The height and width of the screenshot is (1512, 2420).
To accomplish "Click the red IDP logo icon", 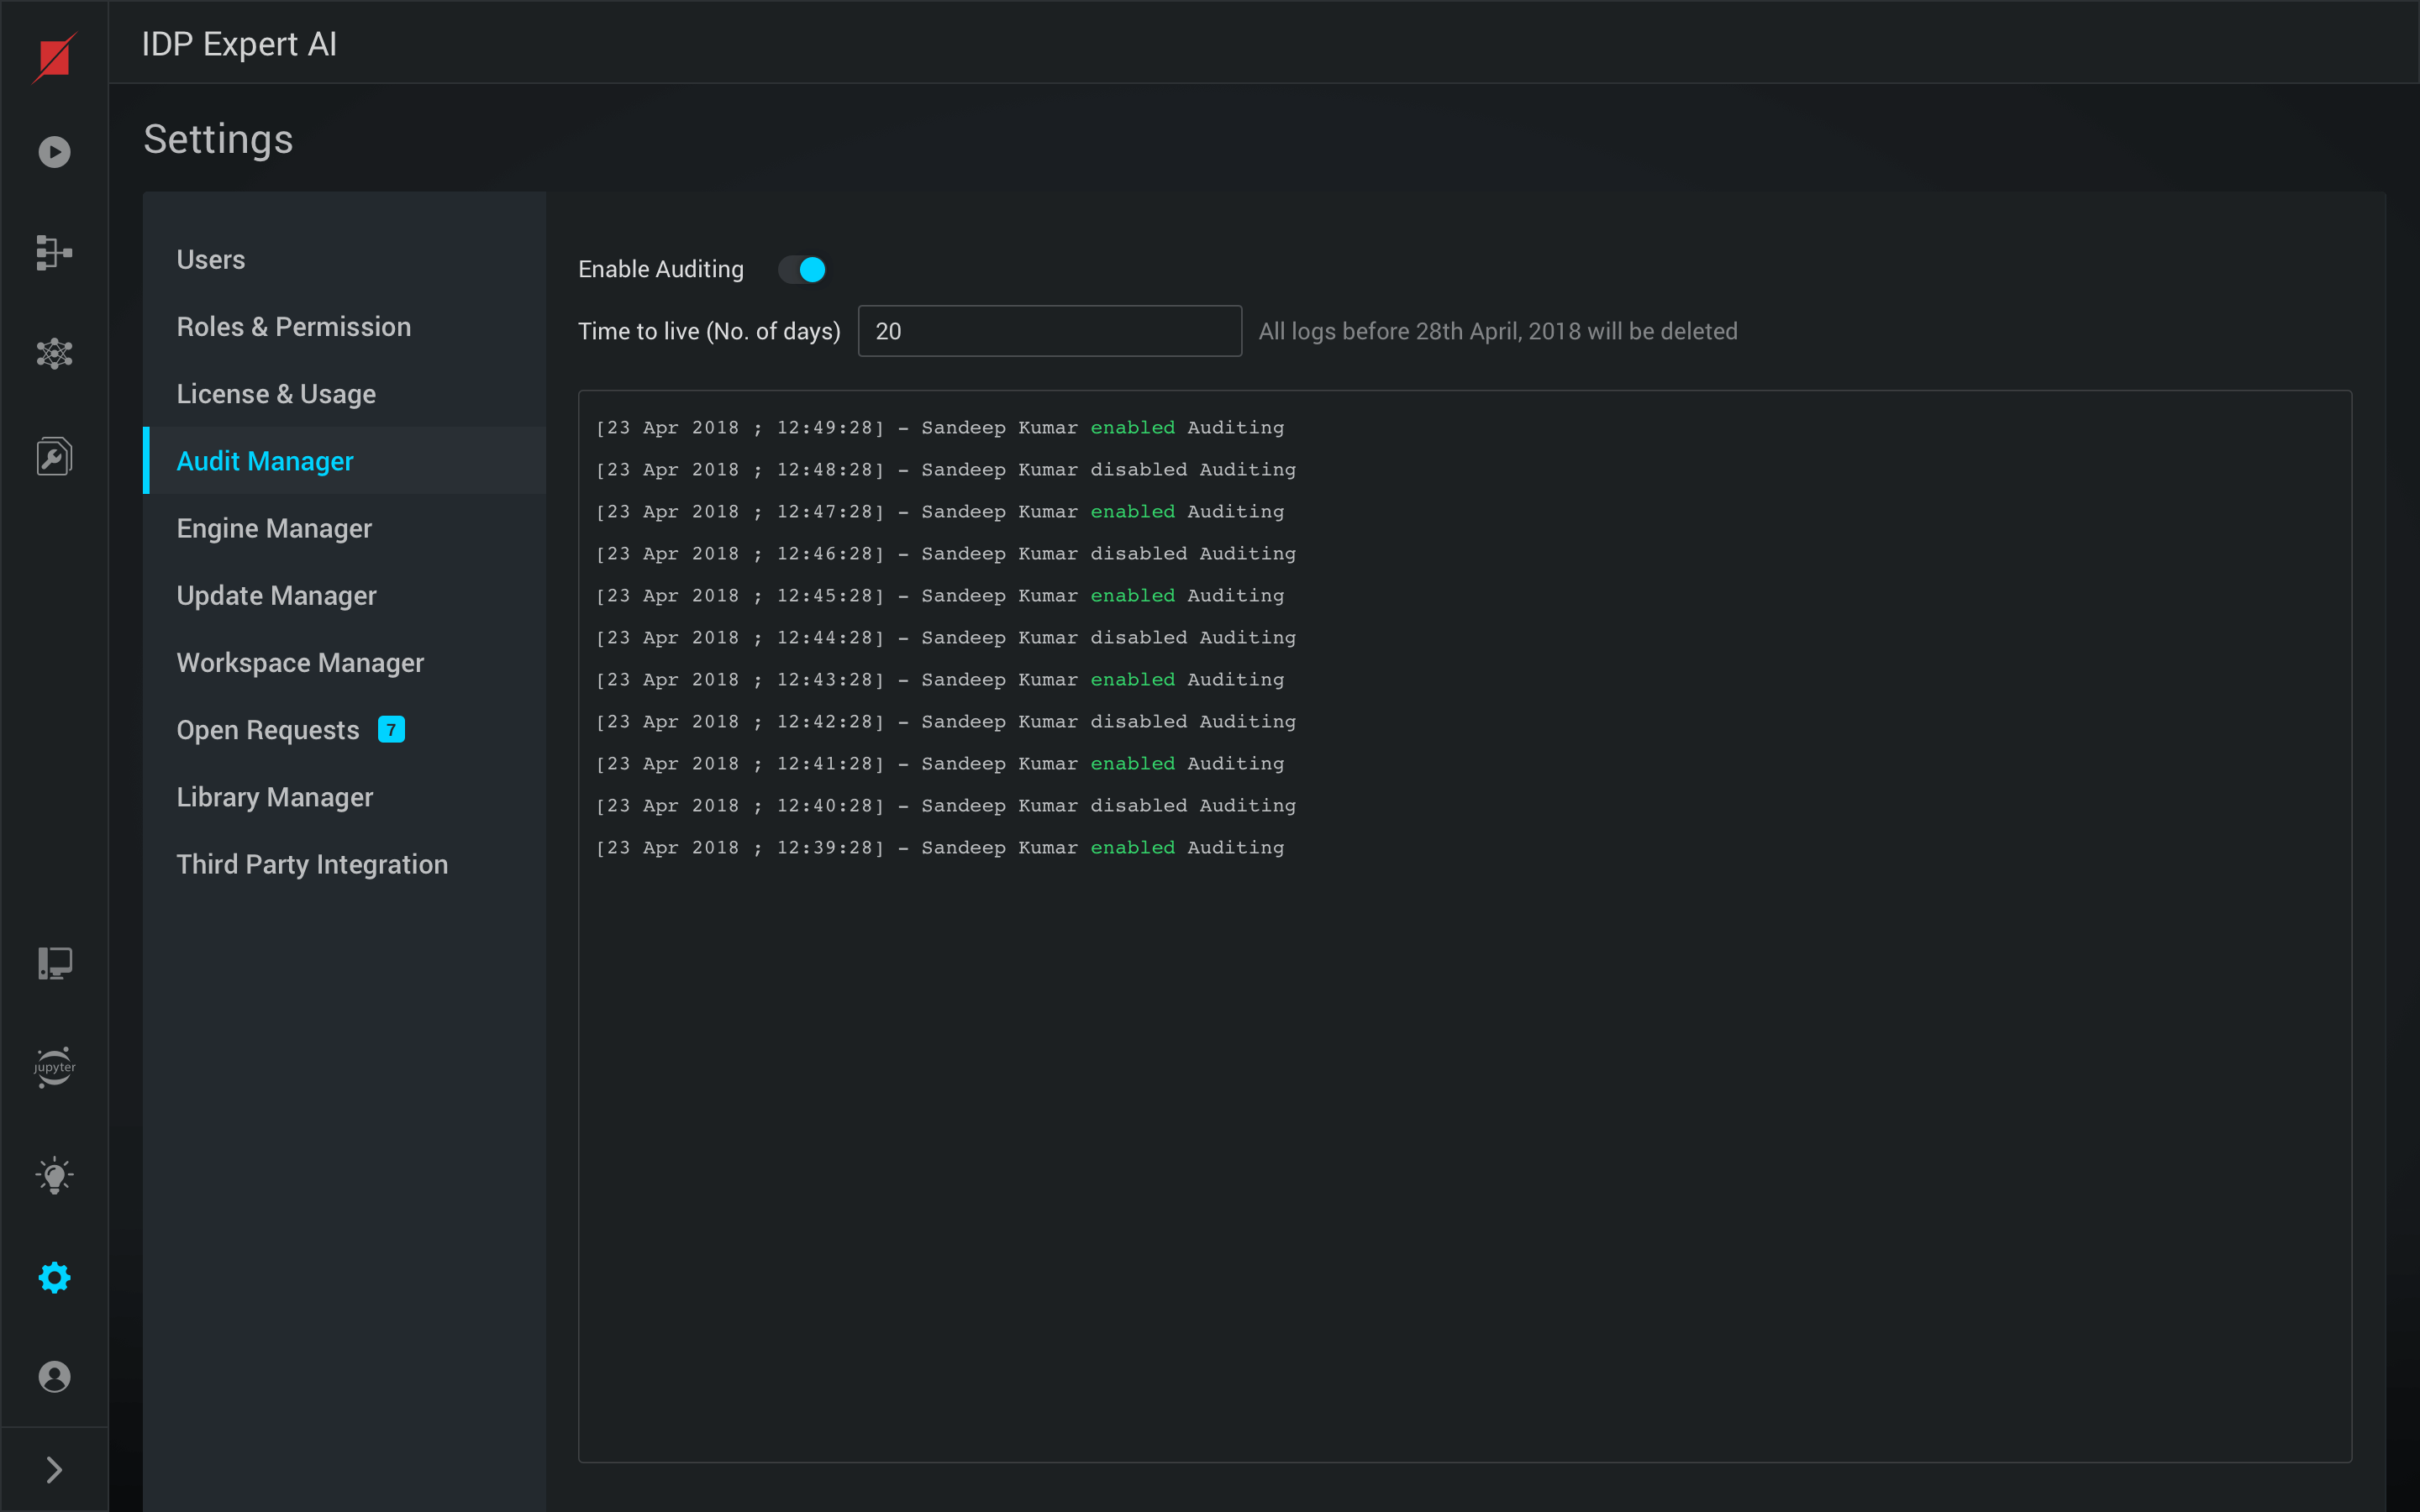I will (54, 57).
